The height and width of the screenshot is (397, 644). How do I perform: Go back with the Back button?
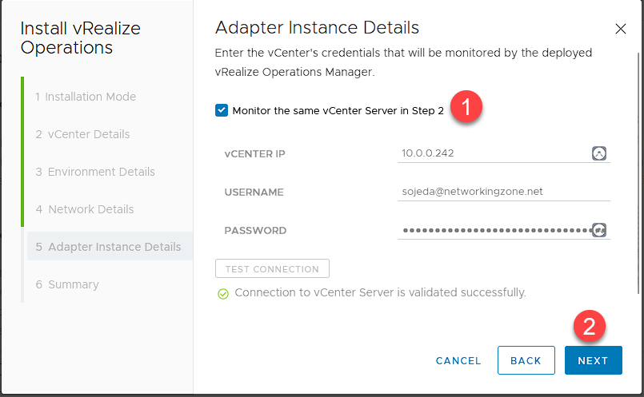click(526, 361)
